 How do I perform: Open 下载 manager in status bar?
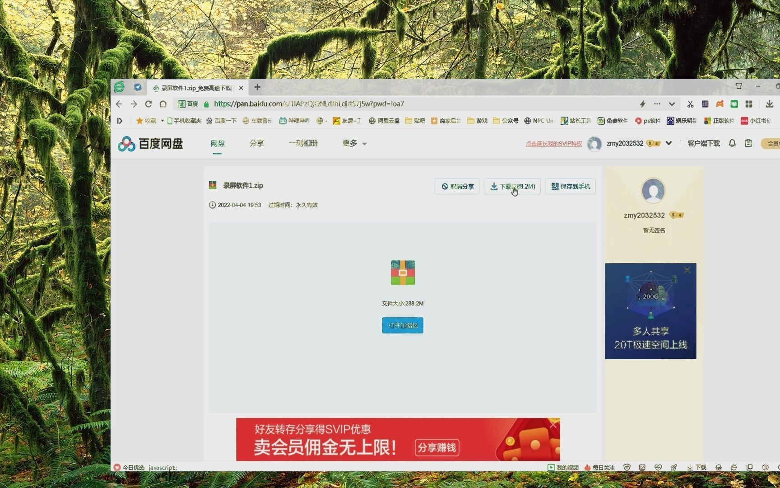tap(696, 468)
